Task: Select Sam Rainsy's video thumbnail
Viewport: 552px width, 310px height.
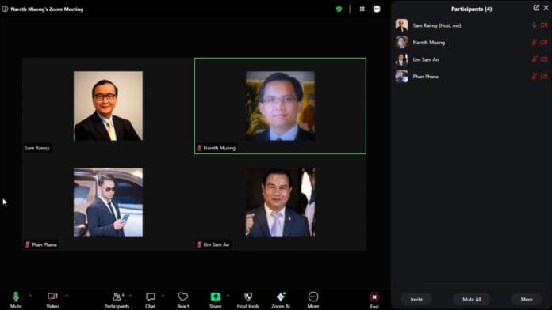Action: click(x=108, y=106)
